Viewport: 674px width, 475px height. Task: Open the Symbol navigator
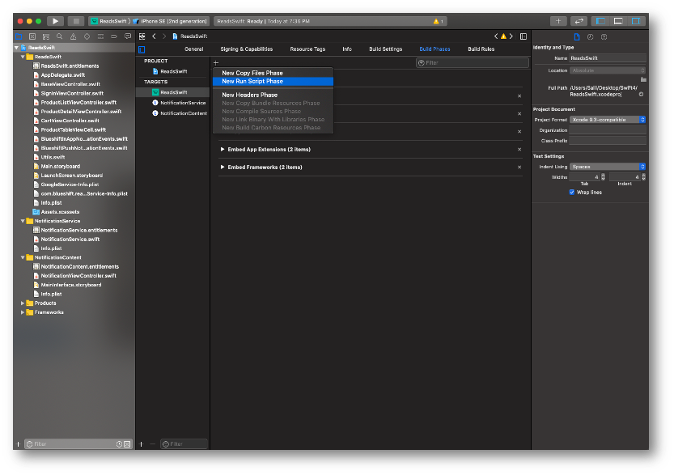[x=46, y=36]
